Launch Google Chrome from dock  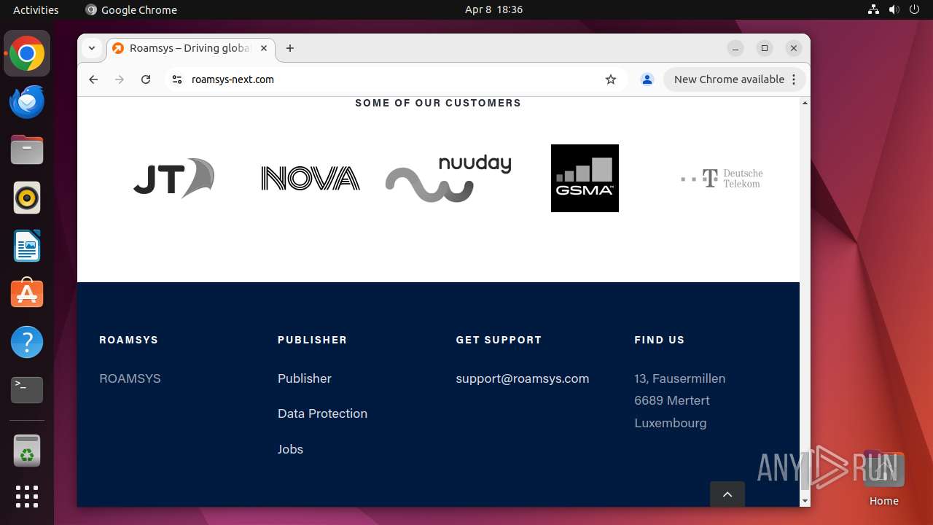(27, 53)
